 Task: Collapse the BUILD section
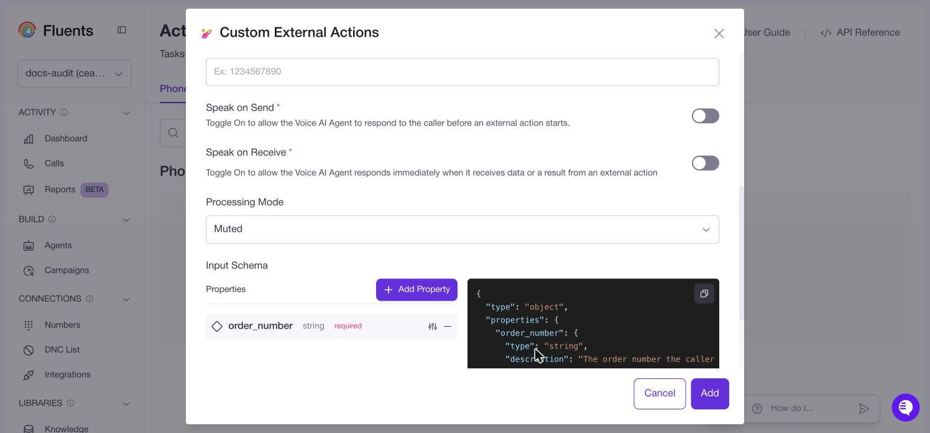click(x=126, y=220)
